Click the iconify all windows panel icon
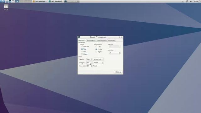The height and width of the screenshot is (113, 201). 13,1
